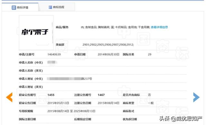Click the 类似群 label
Viewport: 206px width, 125px height.
pos(60,45)
